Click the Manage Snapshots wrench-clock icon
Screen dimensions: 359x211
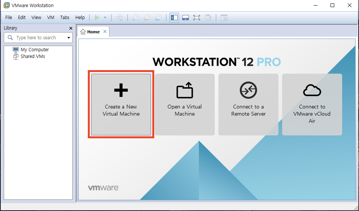[158, 18]
